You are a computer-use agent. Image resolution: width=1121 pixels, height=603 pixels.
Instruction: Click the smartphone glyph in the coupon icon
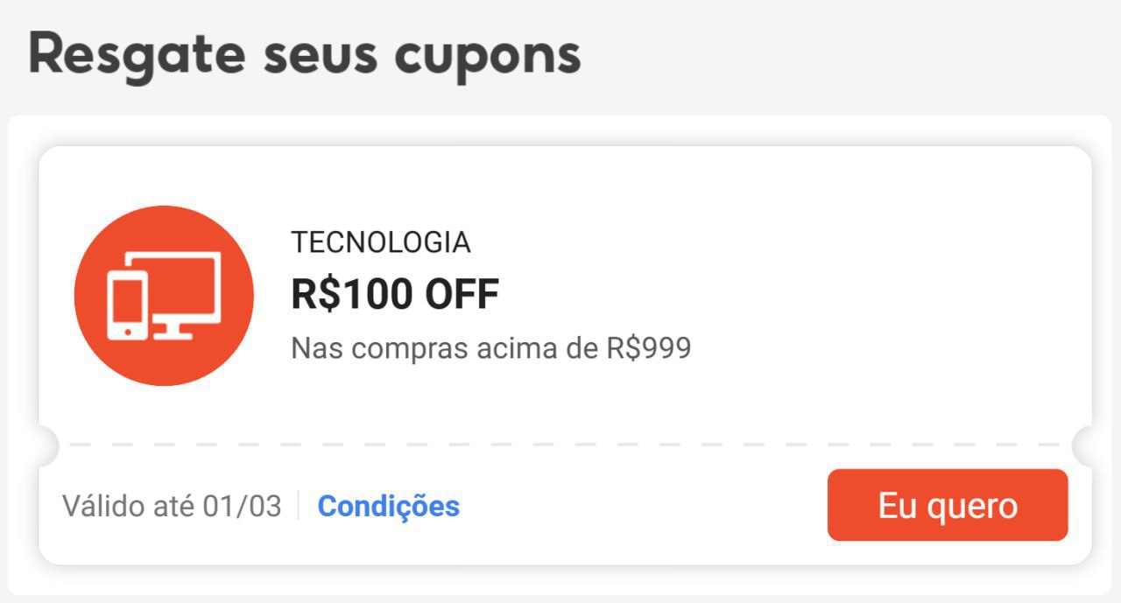[127, 304]
